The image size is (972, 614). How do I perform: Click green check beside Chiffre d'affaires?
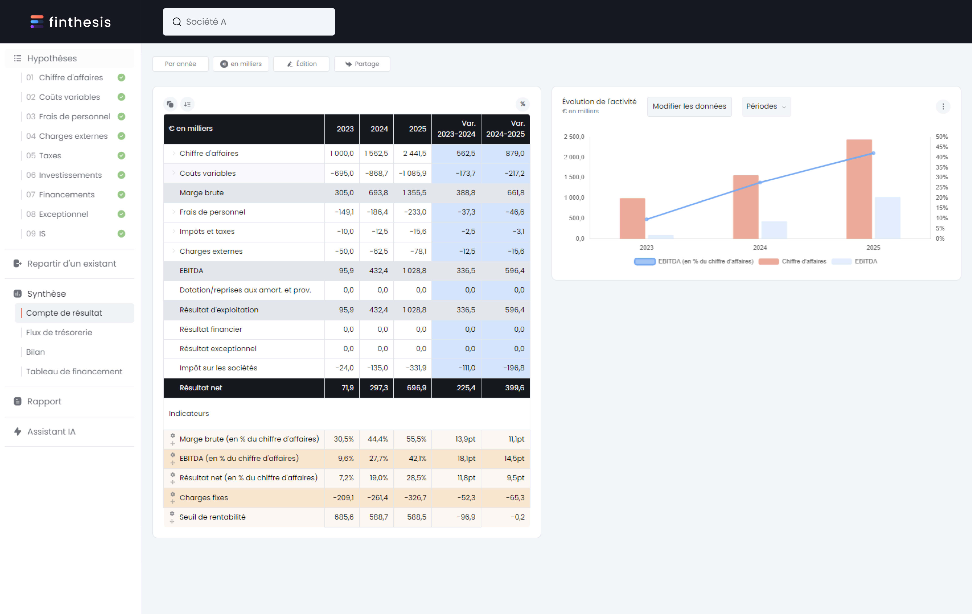tap(121, 77)
